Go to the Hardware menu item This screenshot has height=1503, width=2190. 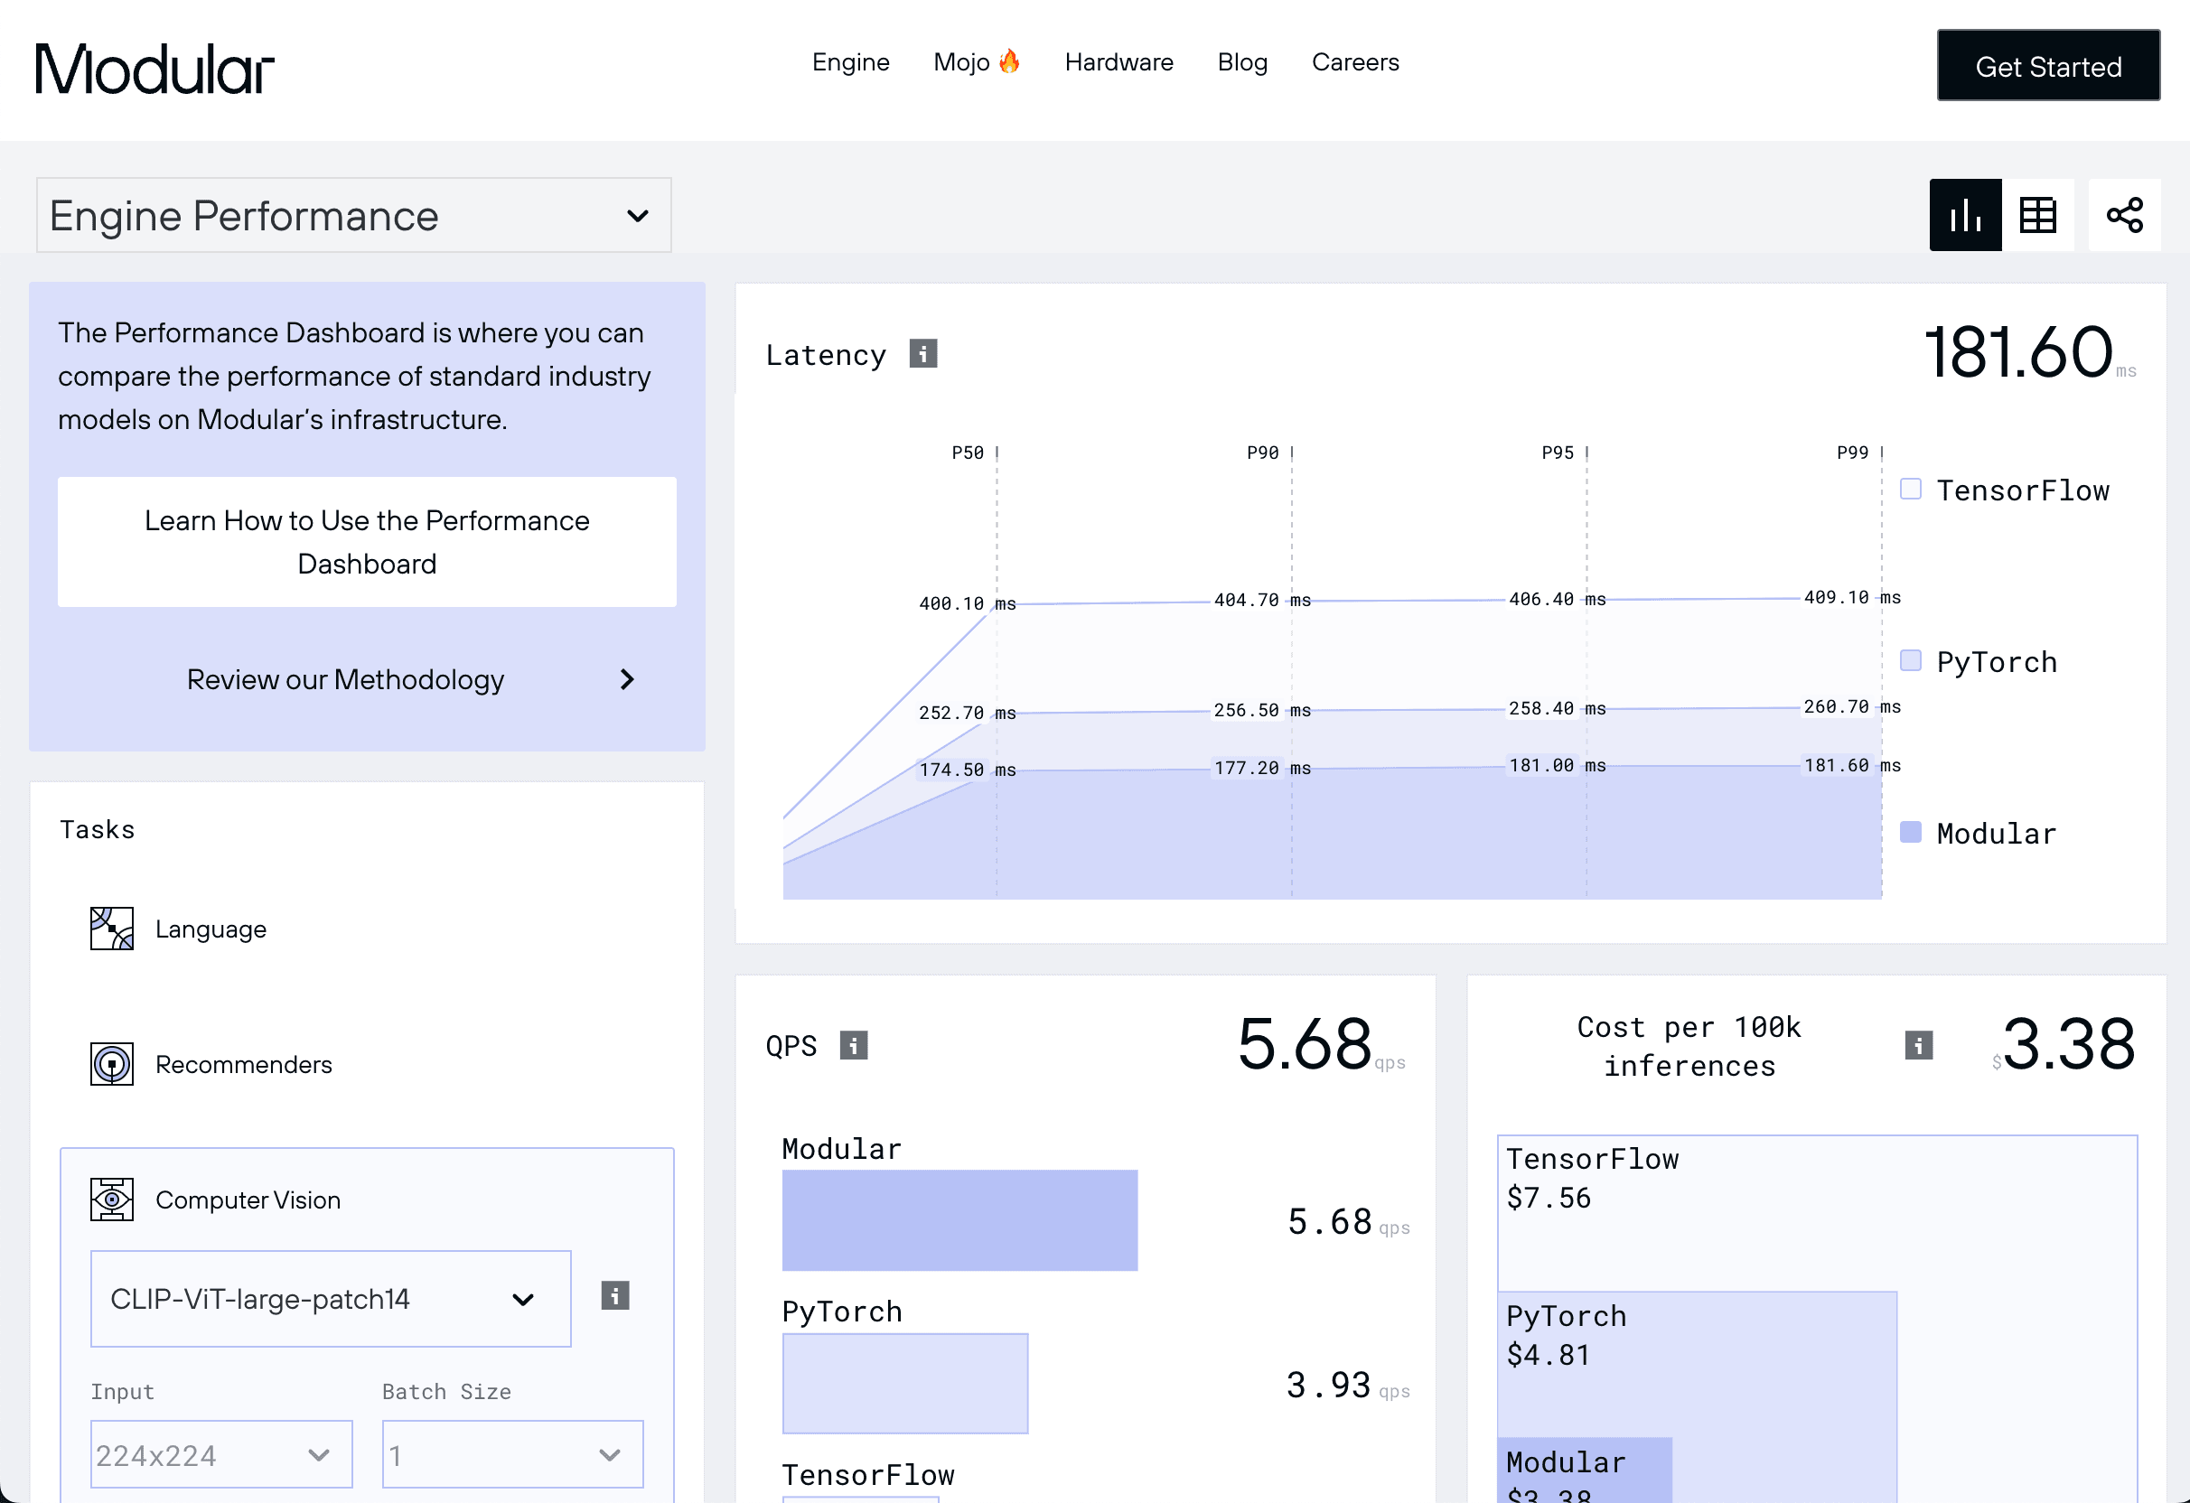pos(1118,62)
